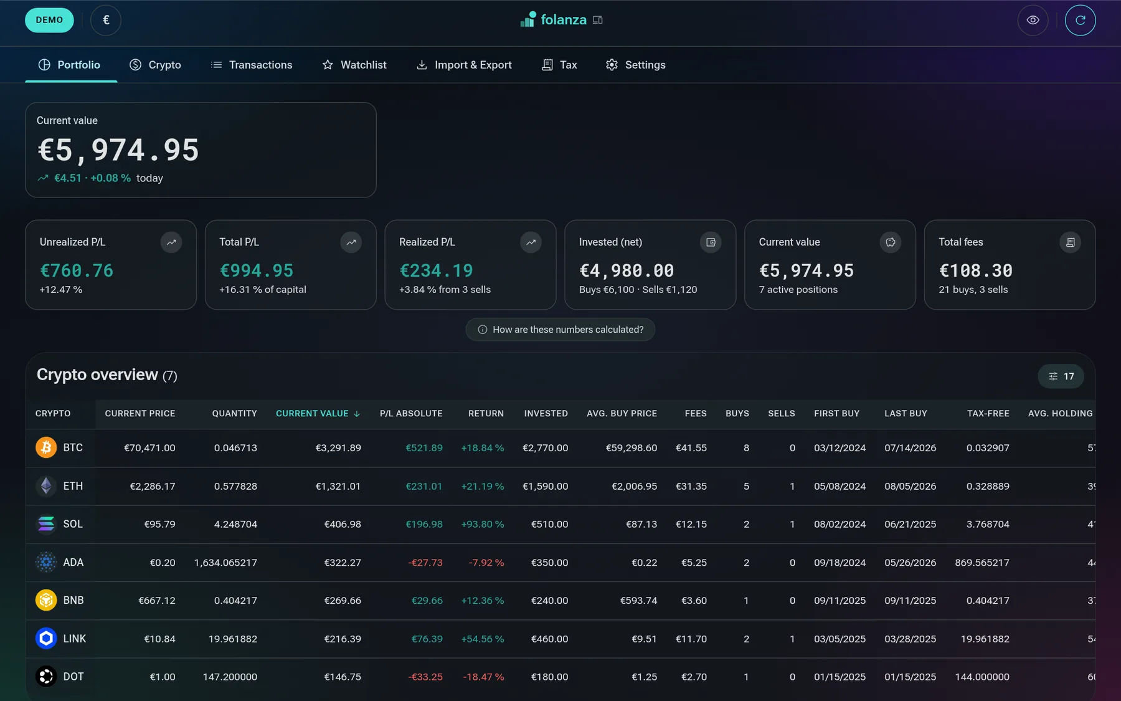Open 'How are these numbers calculated?' info

point(560,330)
